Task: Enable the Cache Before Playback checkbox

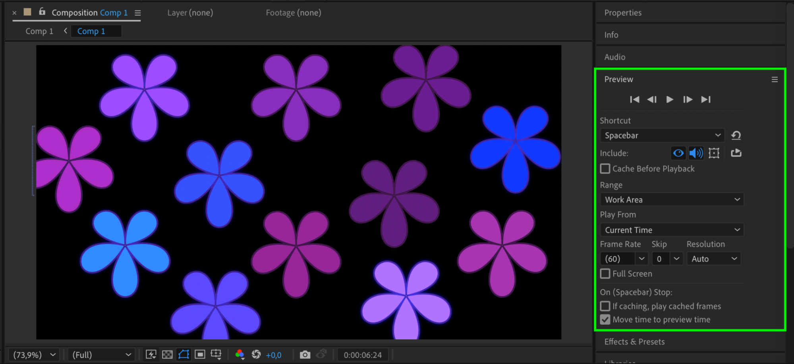Action: (x=605, y=169)
